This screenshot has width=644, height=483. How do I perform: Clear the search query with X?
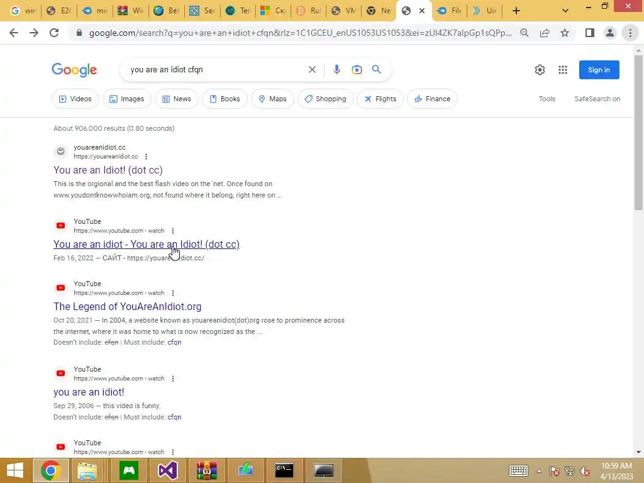click(312, 70)
